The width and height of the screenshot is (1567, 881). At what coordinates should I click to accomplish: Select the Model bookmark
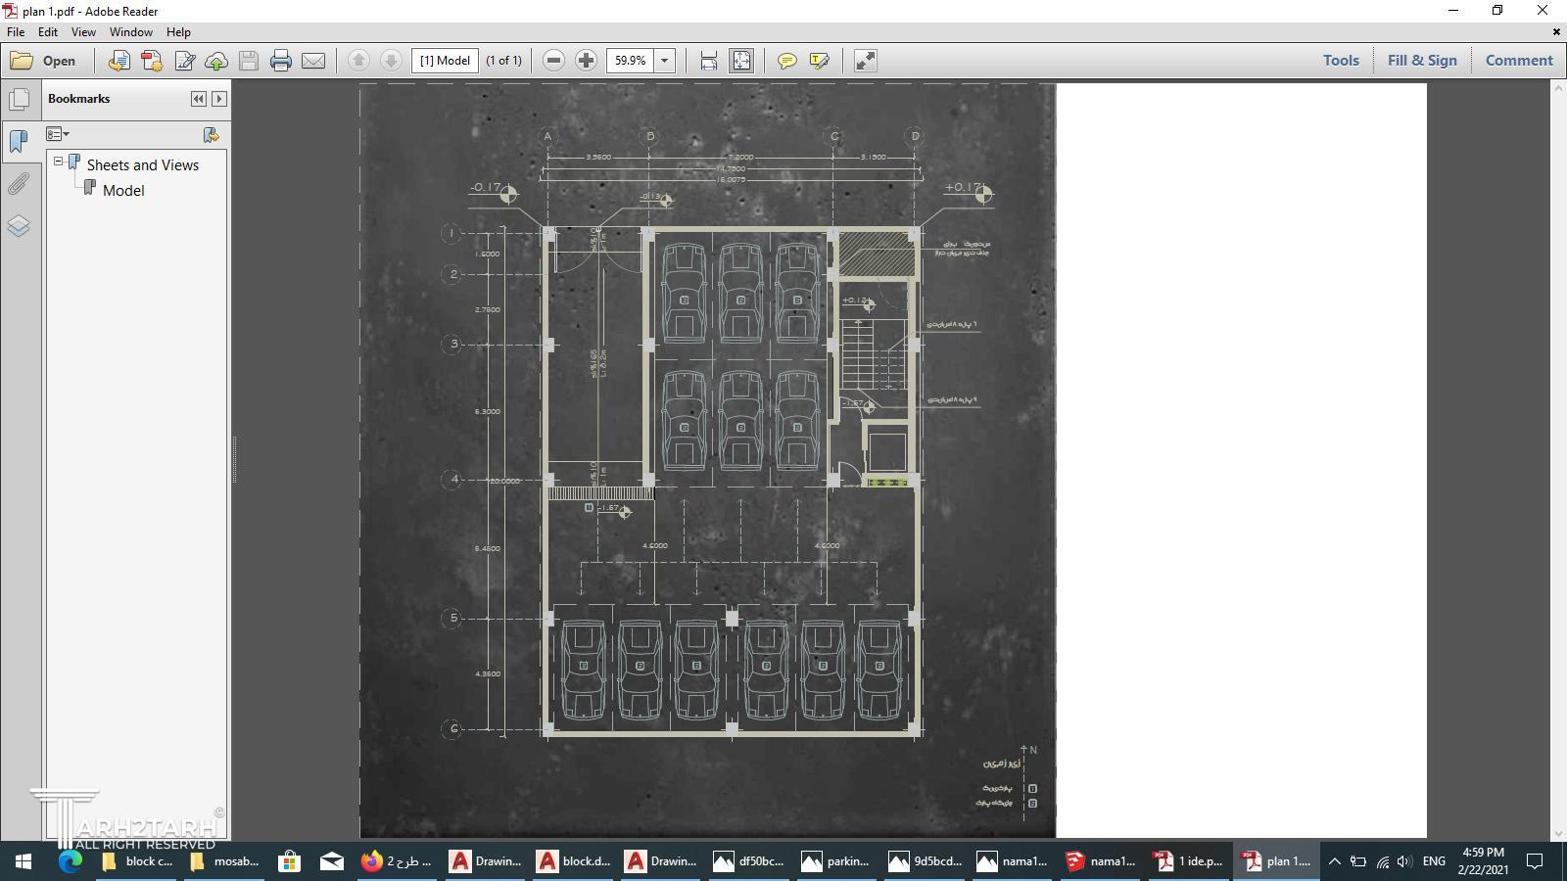[x=123, y=191]
